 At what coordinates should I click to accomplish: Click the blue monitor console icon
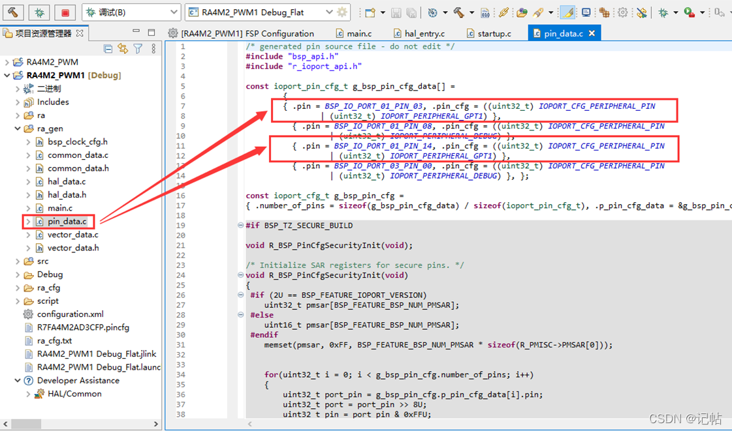586,12
